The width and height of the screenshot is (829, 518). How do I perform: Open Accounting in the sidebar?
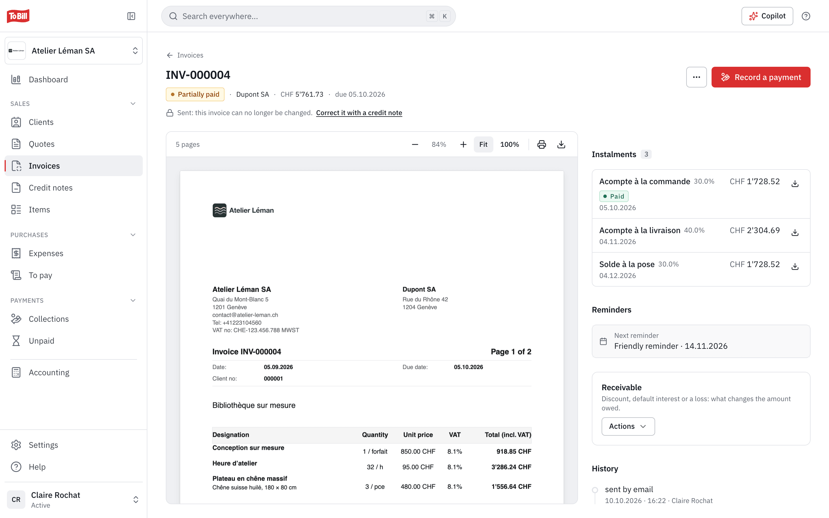74,372
